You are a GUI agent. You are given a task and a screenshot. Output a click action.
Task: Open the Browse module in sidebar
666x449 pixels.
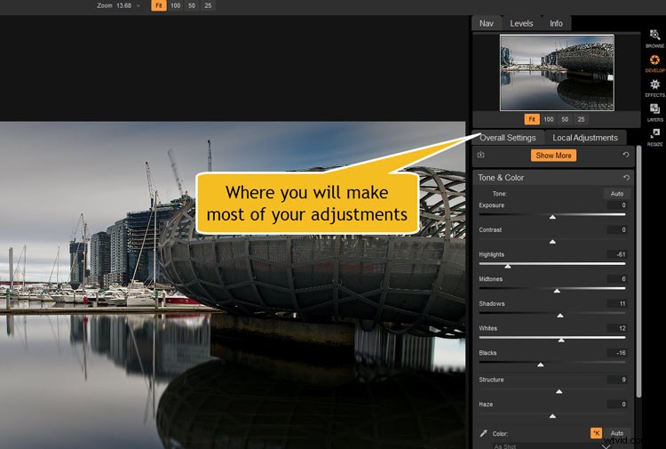tap(654, 38)
